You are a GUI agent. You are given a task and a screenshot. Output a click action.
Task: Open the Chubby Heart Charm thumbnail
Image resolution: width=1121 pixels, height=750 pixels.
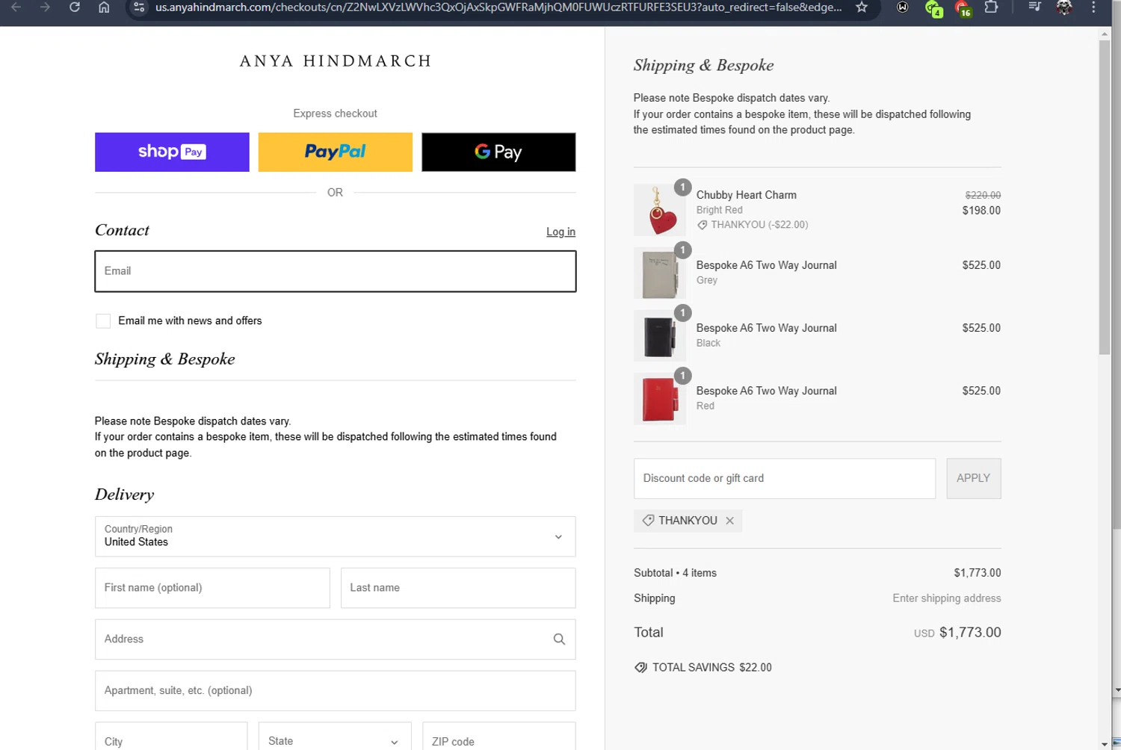click(x=659, y=210)
